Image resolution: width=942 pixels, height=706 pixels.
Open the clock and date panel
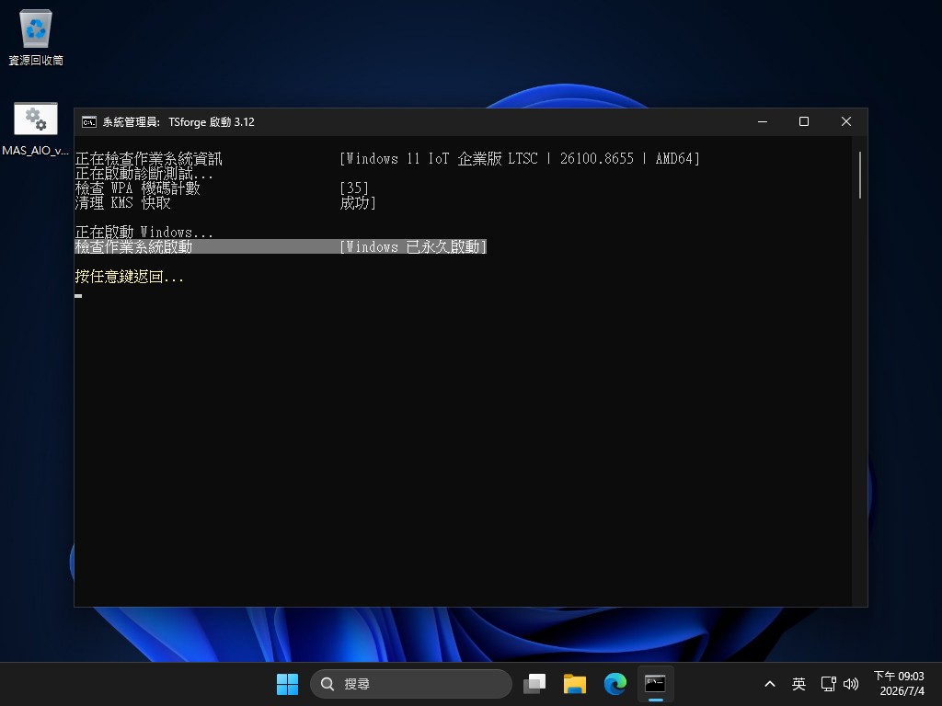[899, 684]
